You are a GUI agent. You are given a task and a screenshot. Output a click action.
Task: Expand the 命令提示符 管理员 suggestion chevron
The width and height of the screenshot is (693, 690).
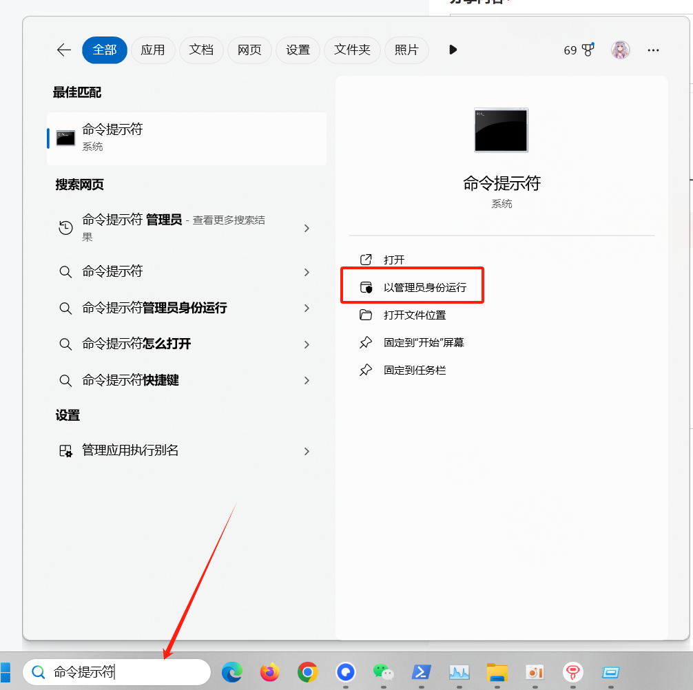pos(307,229)
